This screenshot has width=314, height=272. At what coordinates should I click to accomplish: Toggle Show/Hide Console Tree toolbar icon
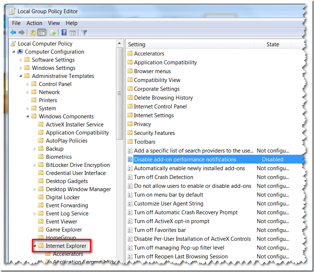pyautogui.click(x=41, y=33)
